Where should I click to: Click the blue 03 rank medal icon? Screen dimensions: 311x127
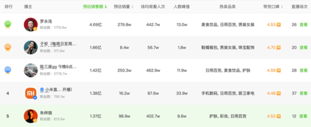8,70
